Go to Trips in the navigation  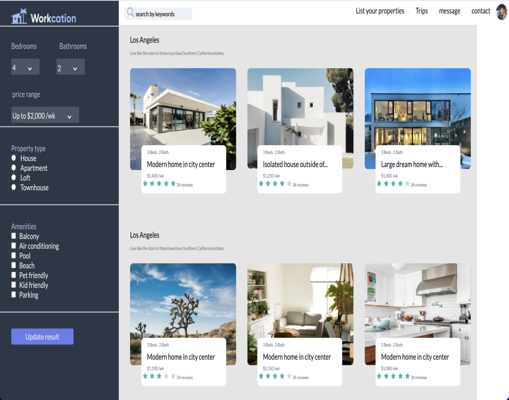[421, 11]
